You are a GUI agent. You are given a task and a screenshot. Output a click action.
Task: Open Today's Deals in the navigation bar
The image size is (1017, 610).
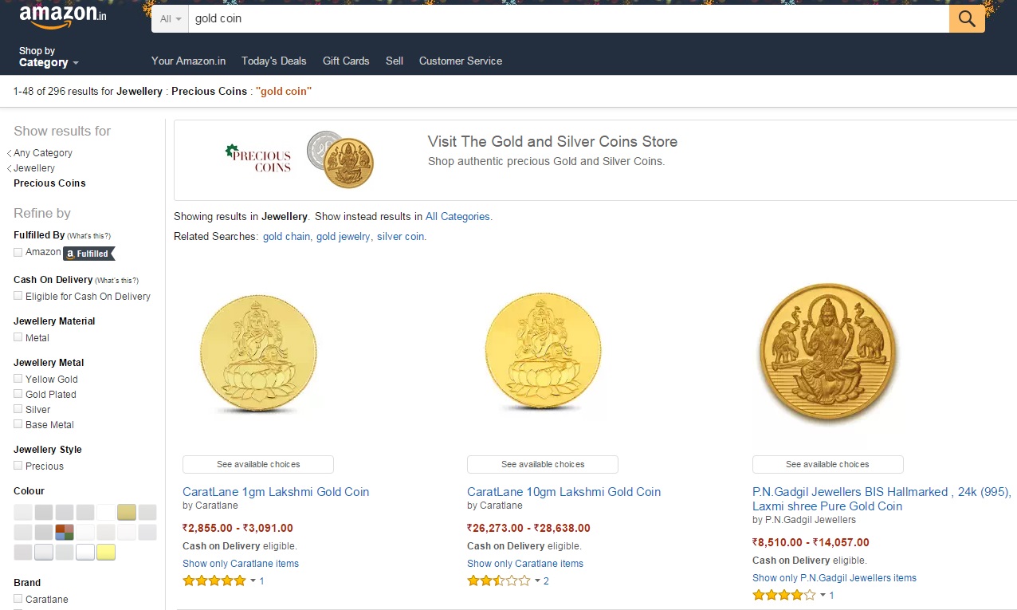pos(273,61)
